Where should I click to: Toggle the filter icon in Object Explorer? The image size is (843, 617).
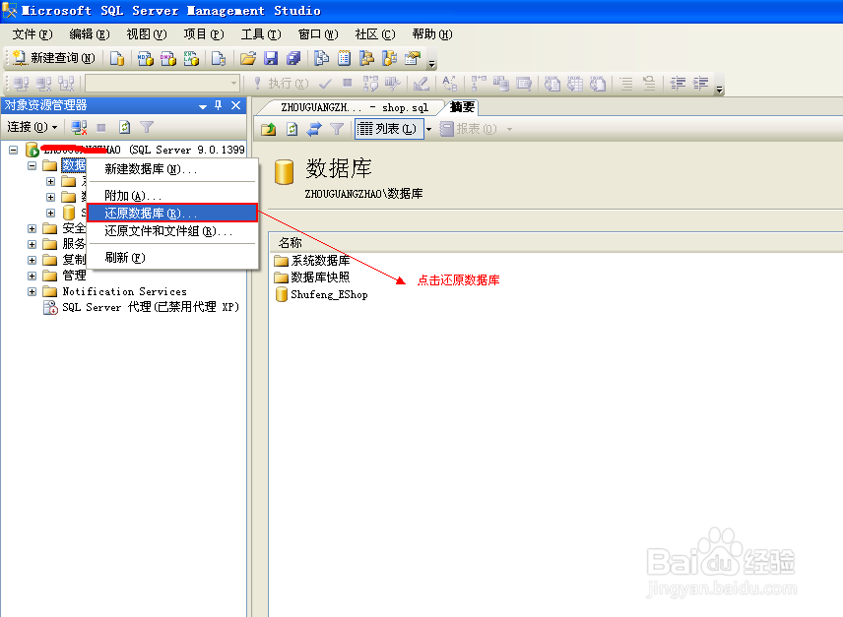coord(148,128)
